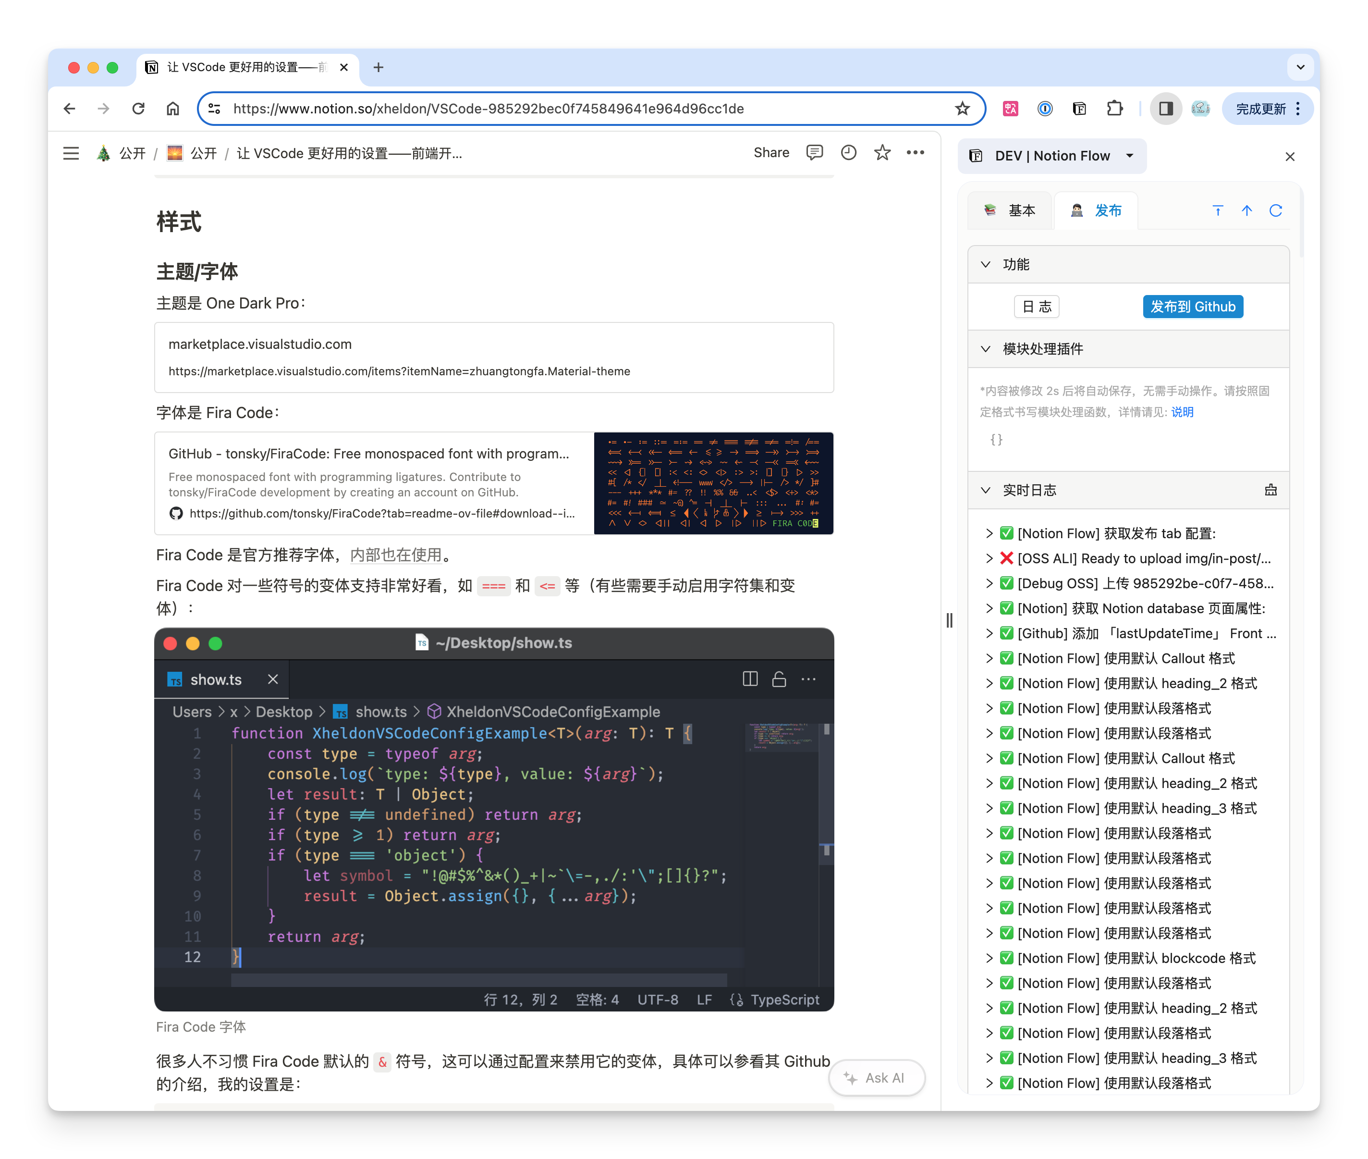Screen dimensions: 1368x1159
Task: Click the page title breadcrumb 让 VSCode 更好用的设置
Action: pos(349,153)
